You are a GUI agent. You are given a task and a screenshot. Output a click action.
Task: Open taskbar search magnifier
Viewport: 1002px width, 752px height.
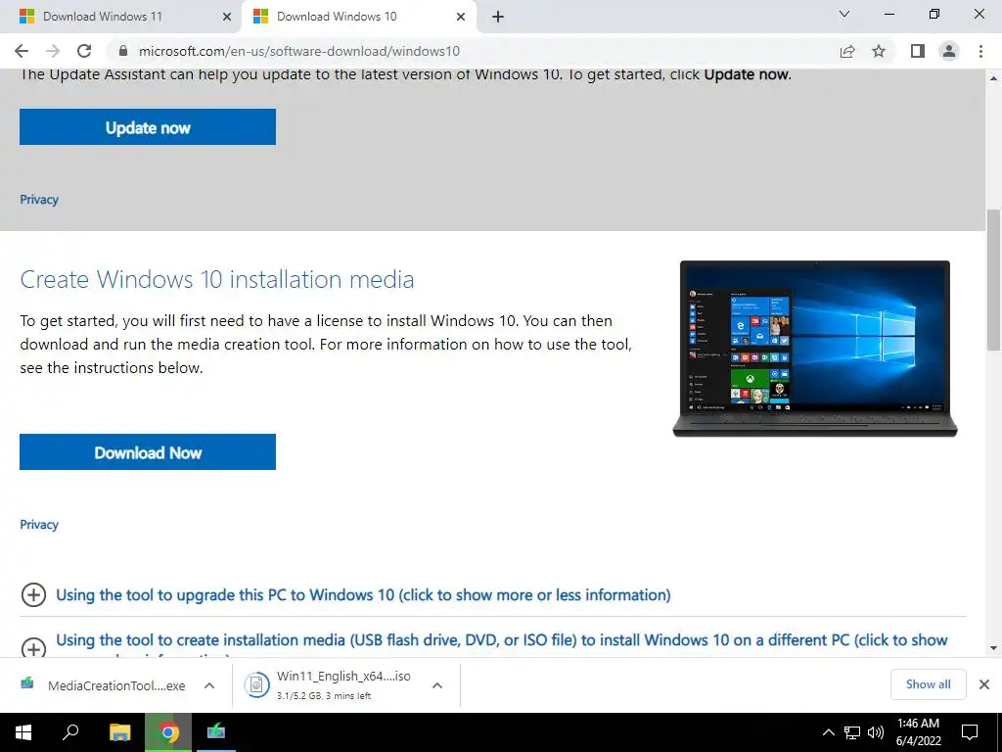pos(70,732)
